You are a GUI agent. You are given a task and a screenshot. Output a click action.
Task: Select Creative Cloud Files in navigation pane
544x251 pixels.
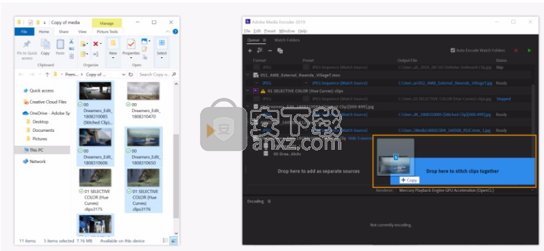(45, 102)
